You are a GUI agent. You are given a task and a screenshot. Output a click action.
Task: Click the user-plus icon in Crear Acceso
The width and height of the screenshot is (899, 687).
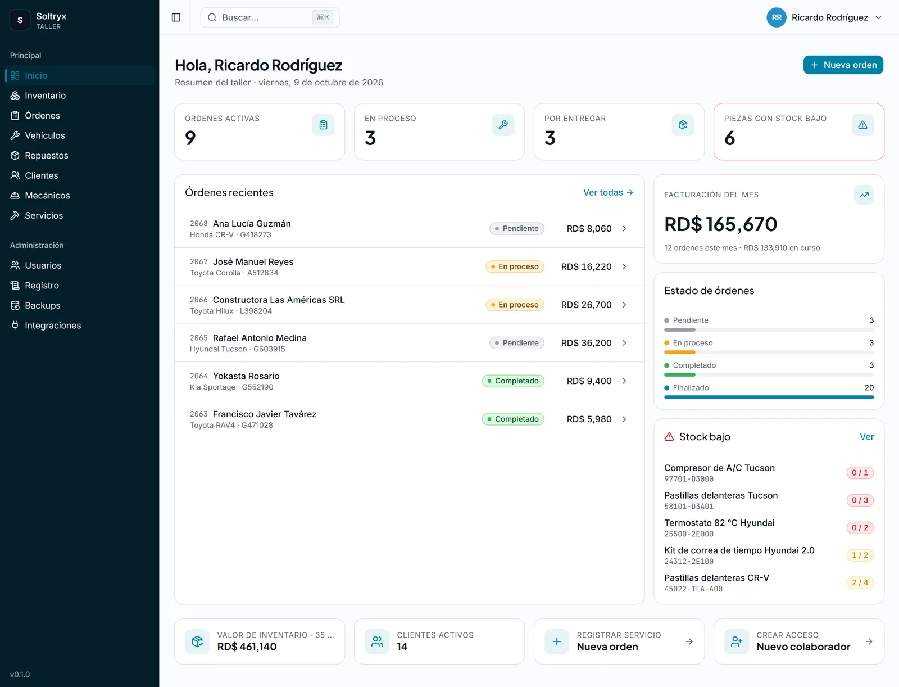tap(737, 641)
